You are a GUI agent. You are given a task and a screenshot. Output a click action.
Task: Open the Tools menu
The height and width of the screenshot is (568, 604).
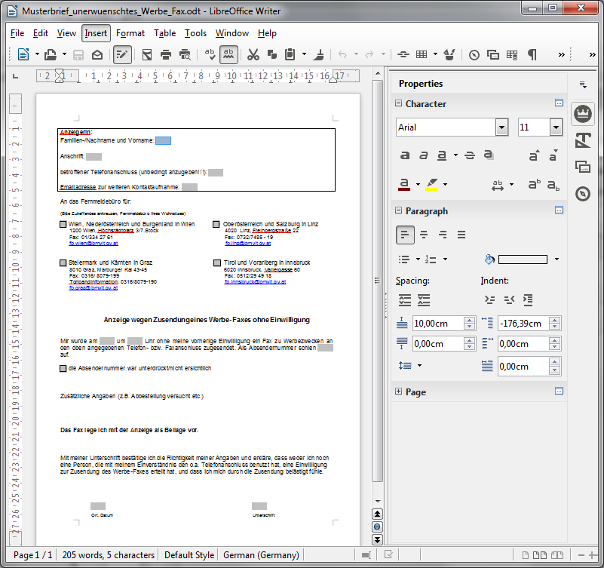pos(195,33)
